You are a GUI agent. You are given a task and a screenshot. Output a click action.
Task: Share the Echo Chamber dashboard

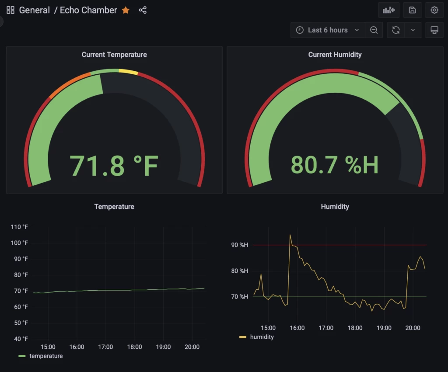point(143,10)
